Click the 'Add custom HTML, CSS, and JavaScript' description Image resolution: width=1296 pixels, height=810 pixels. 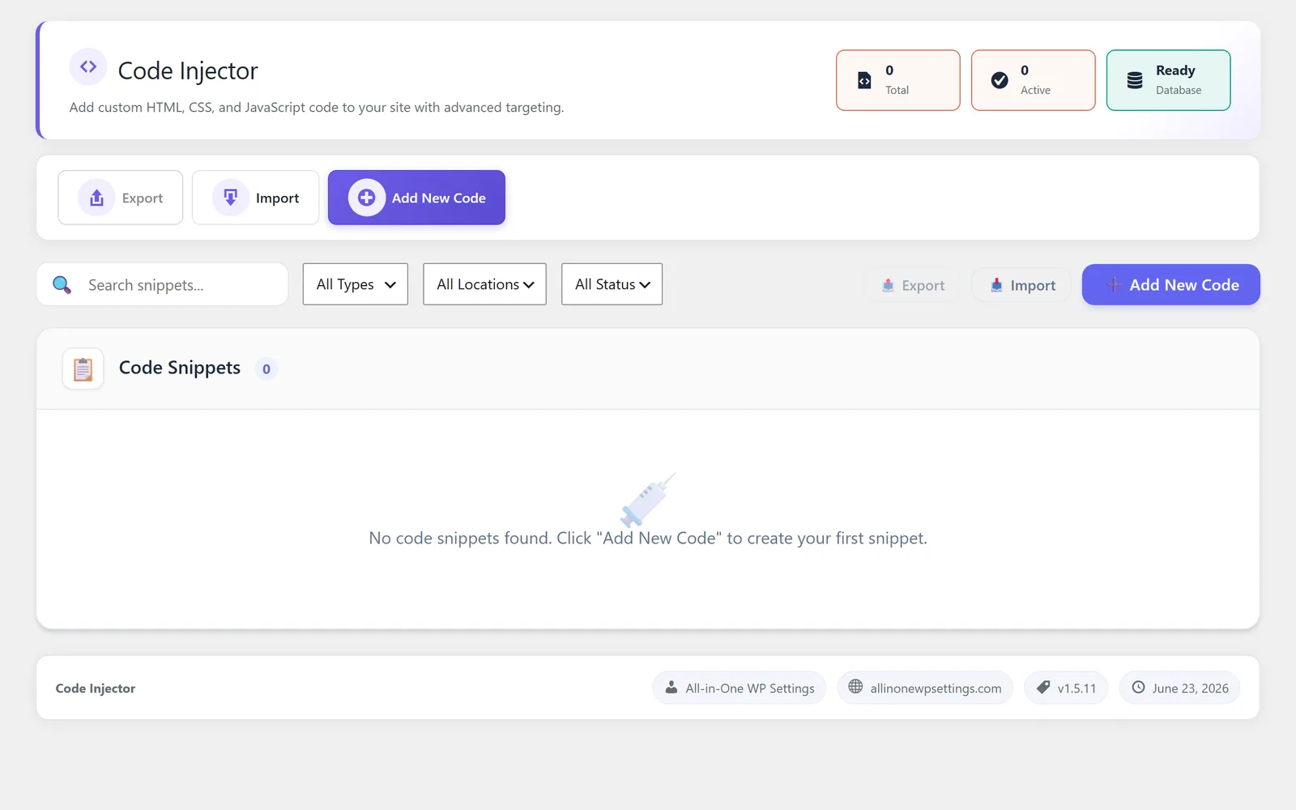(317, 107)
